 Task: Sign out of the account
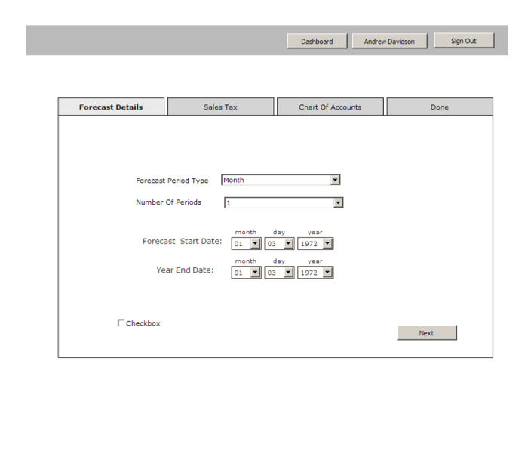[463, 41]
